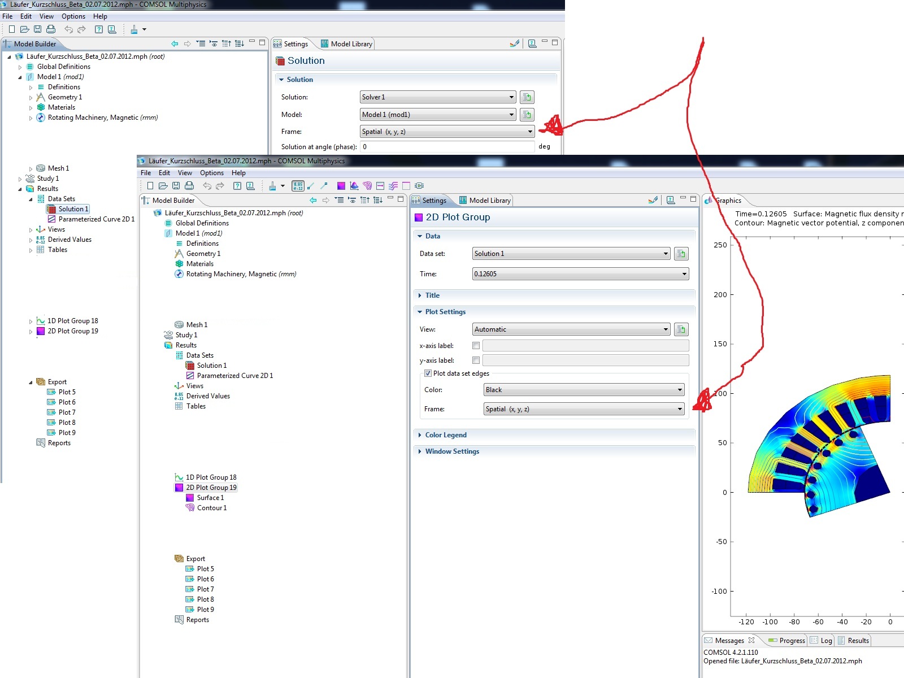Viewport: 904px width, 678px height.
Task: Click go-to-source icon beside View dropdown
Action: [681, 329]
